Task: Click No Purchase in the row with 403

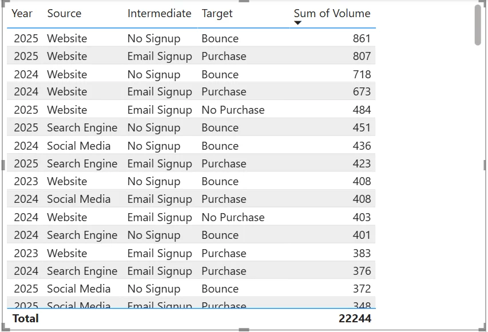Action: click(233, 218)
